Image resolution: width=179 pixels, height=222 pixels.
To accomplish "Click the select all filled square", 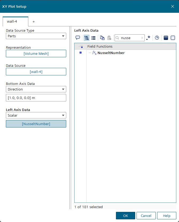I will click(166, 38).
